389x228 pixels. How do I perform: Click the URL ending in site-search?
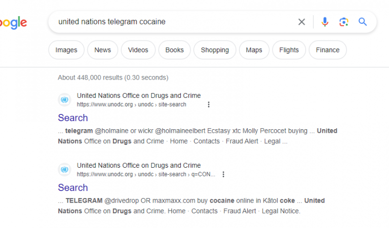(x=132, y=104)
